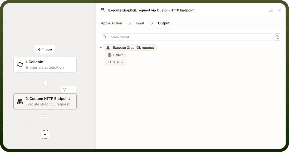Click the HTTP globe icon in panel header
Image resolution: width=289 pixels, height=152 pixels.
(102, 10)
